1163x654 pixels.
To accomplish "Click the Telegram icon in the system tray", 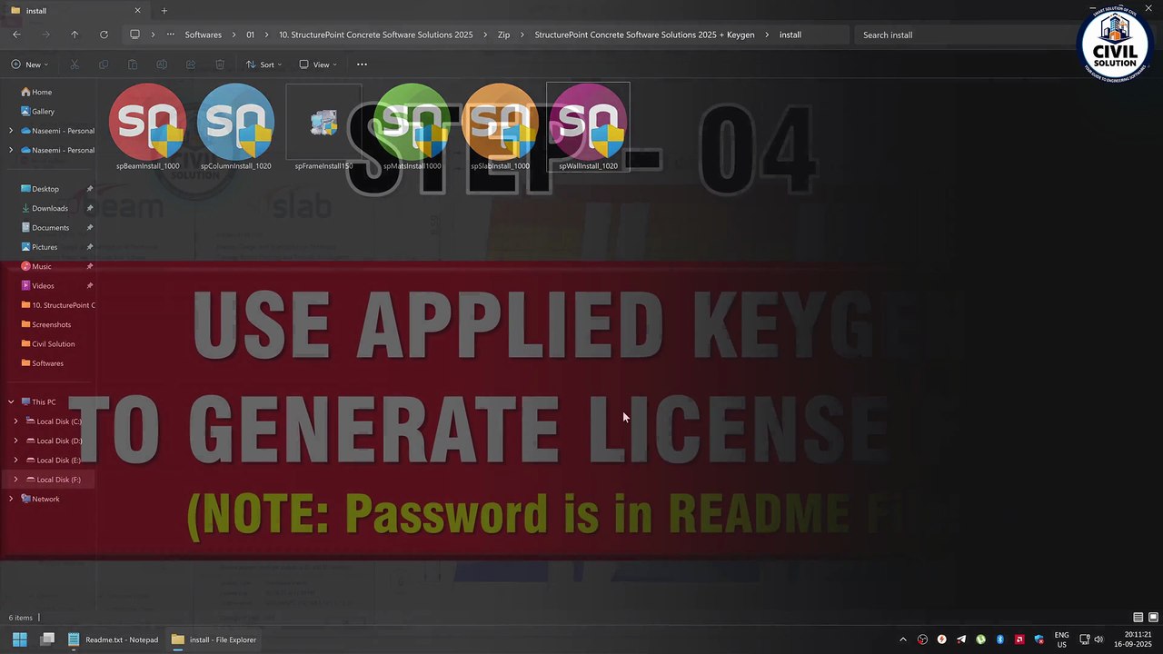I will [961, 639].
